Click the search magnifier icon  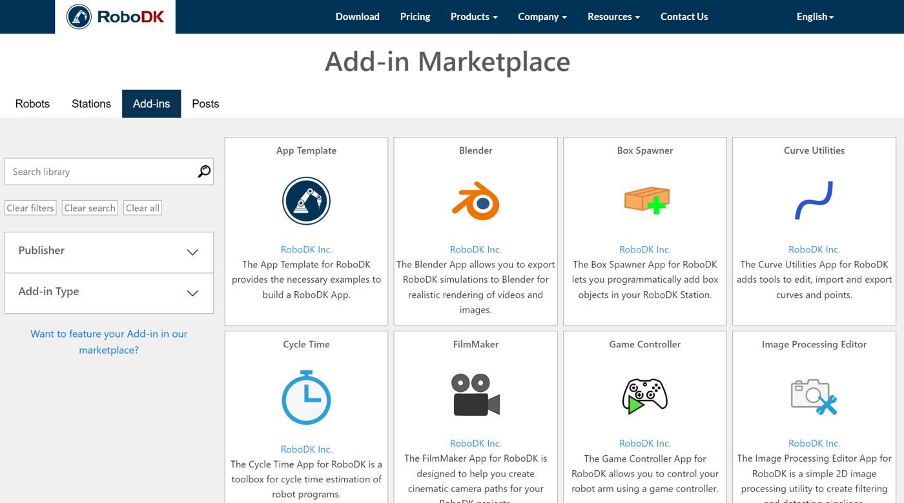[204, 172]
